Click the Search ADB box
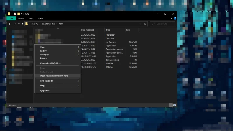The width and height of the screenshot is (233, 131). (162, 24)
